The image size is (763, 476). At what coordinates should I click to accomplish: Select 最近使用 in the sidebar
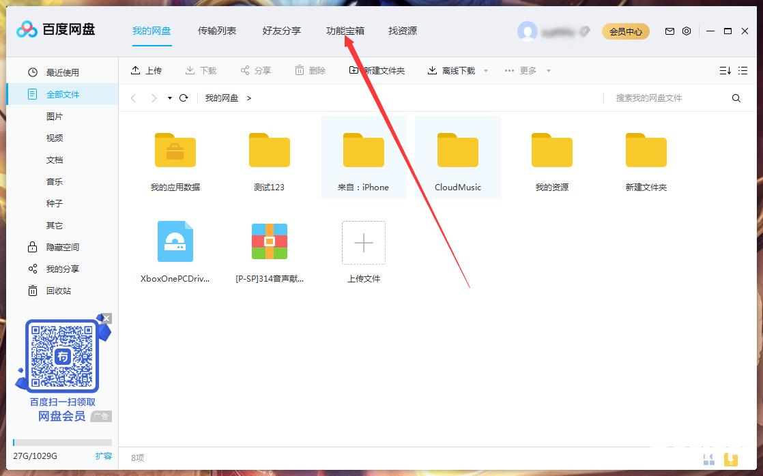[x=62, y=72]
